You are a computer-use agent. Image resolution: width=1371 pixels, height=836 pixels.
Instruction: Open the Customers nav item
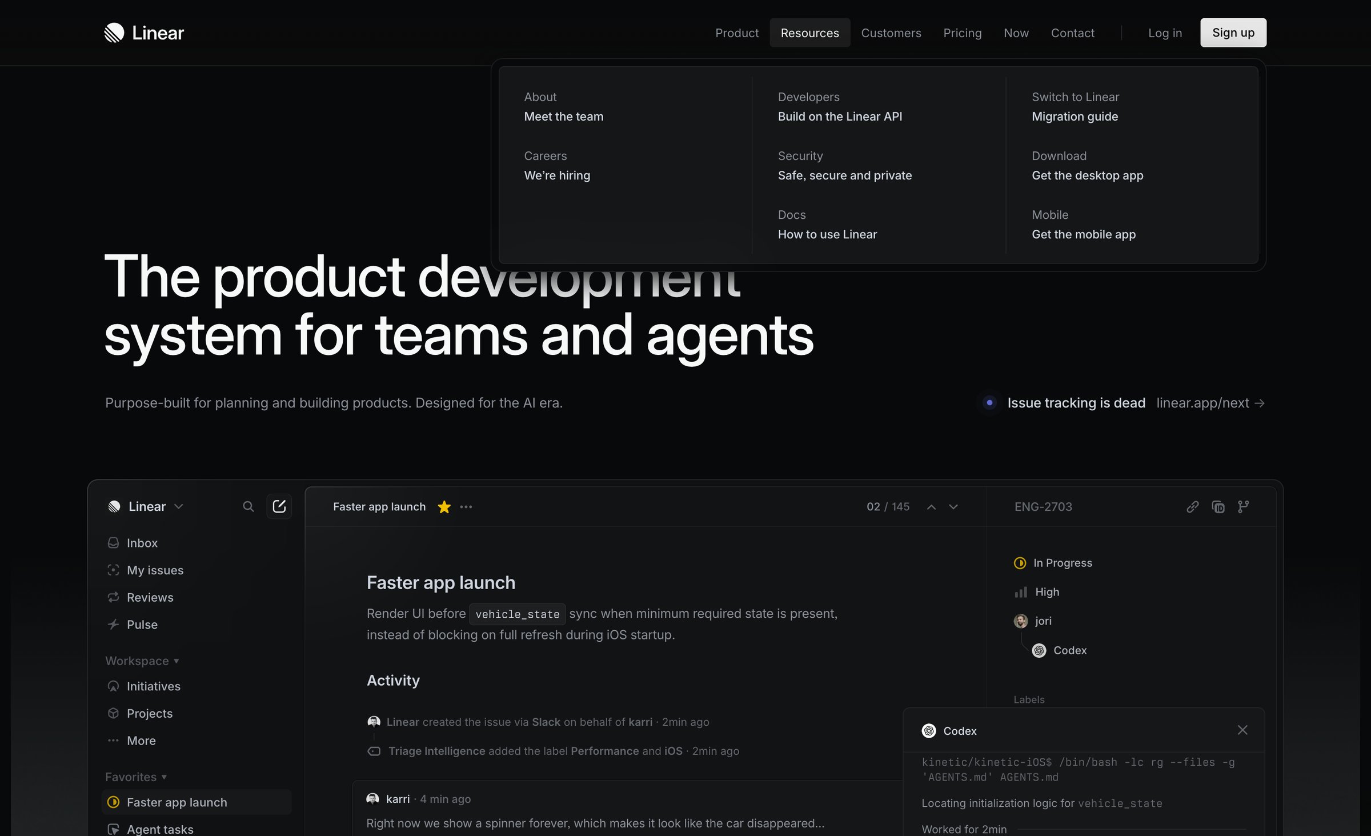pyautogui.click(x=891, y=33)
